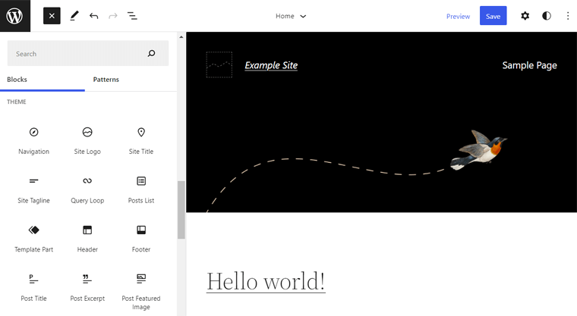
Task: Insert the Posts List block
Action: tap(141, 189)
